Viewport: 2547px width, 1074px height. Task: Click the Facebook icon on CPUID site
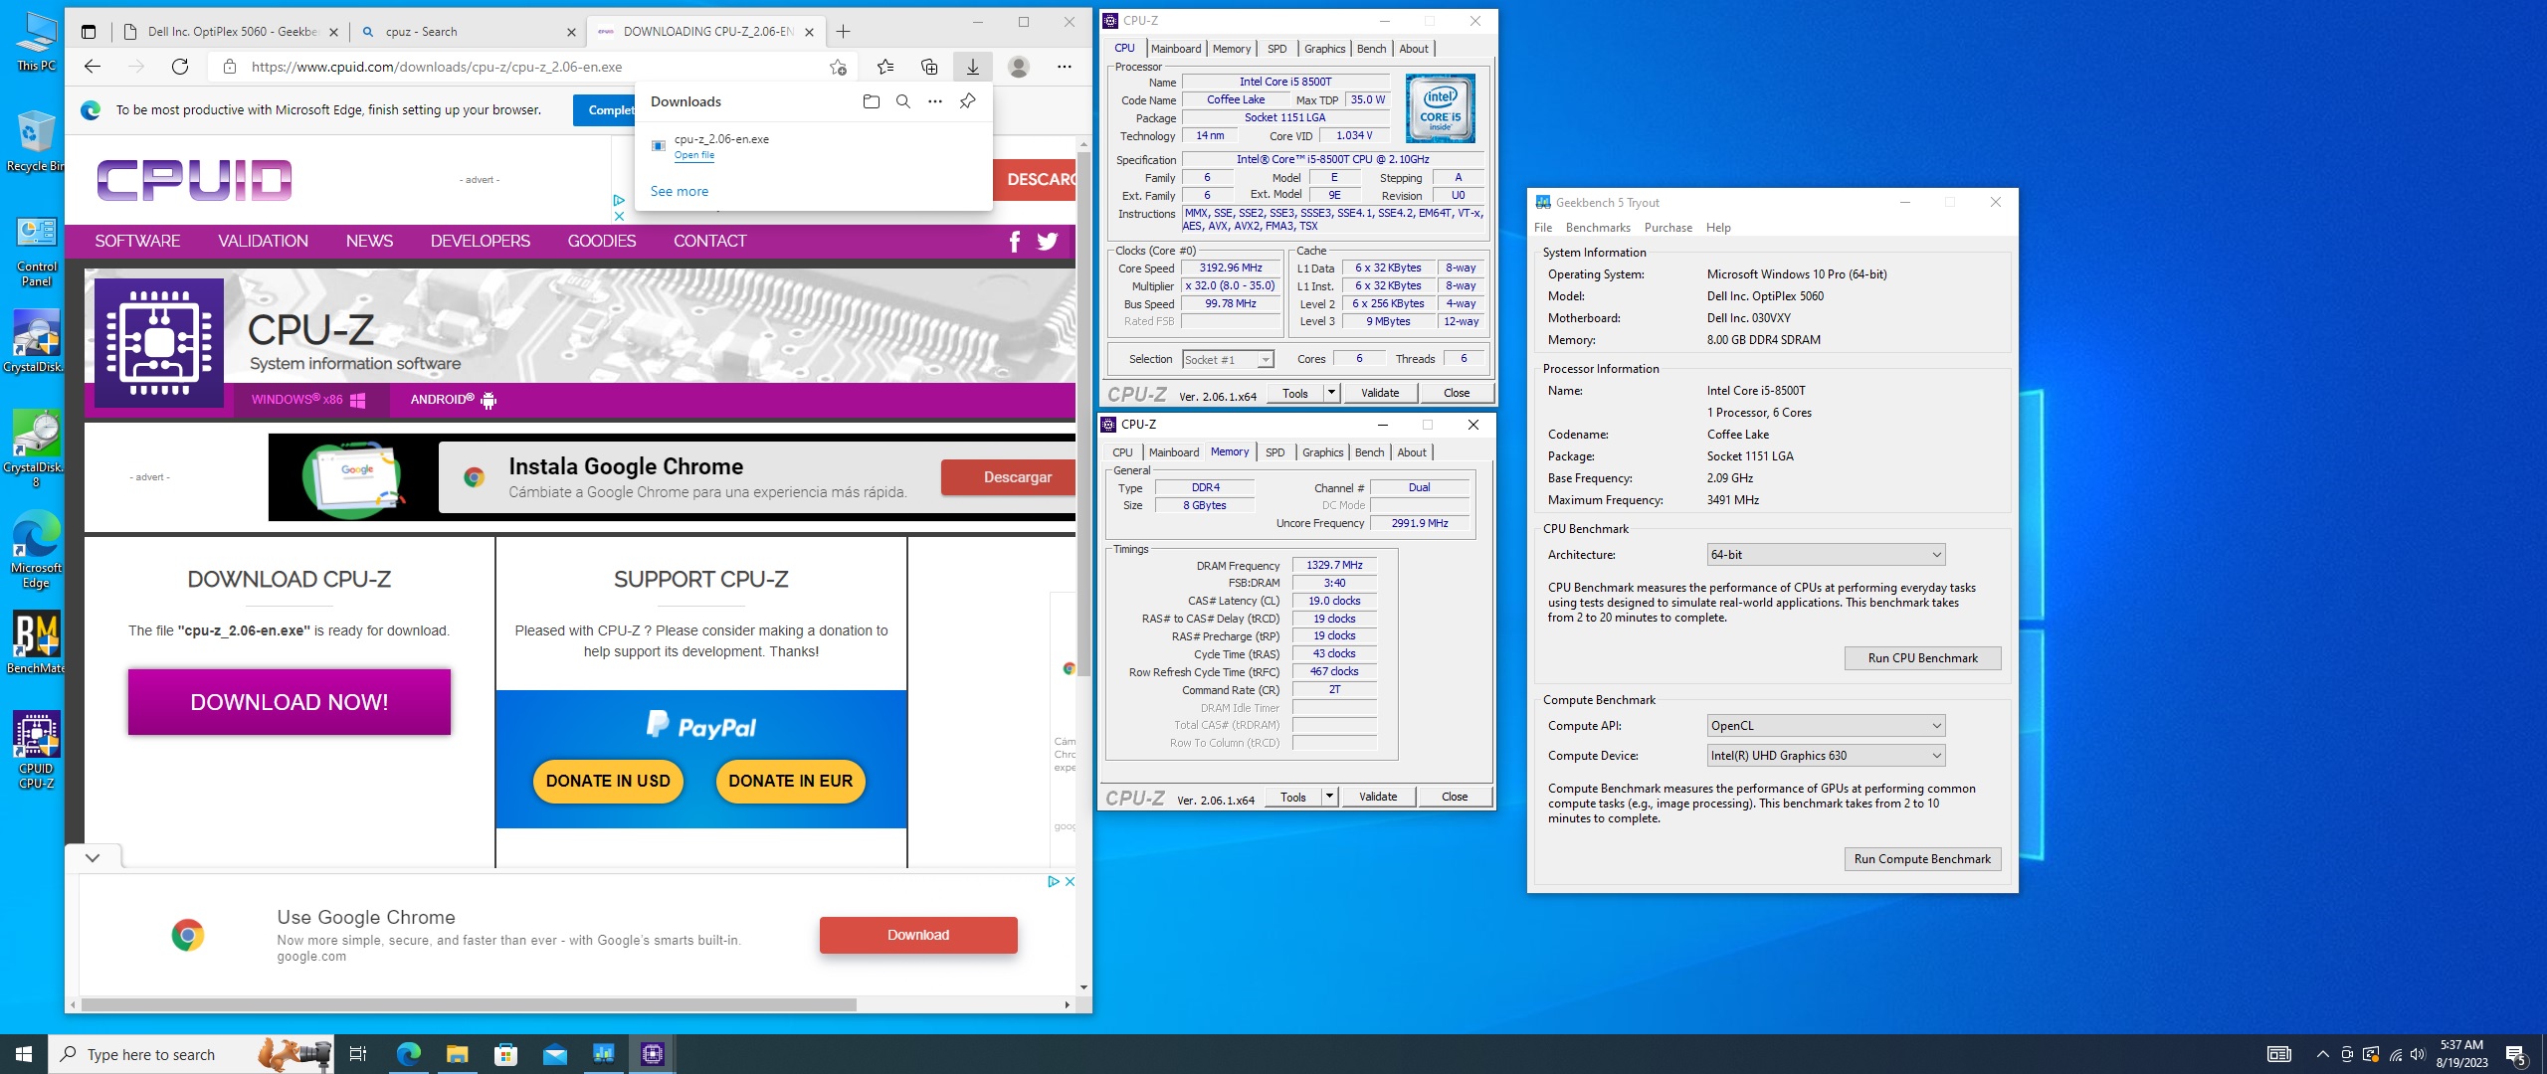(1015, 242)
